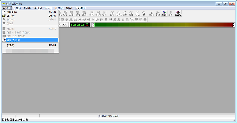The width and height of the screenshot is (237, 123).
Task: Open the Eval expression evaluator icon
Action: tap(158, 13)
